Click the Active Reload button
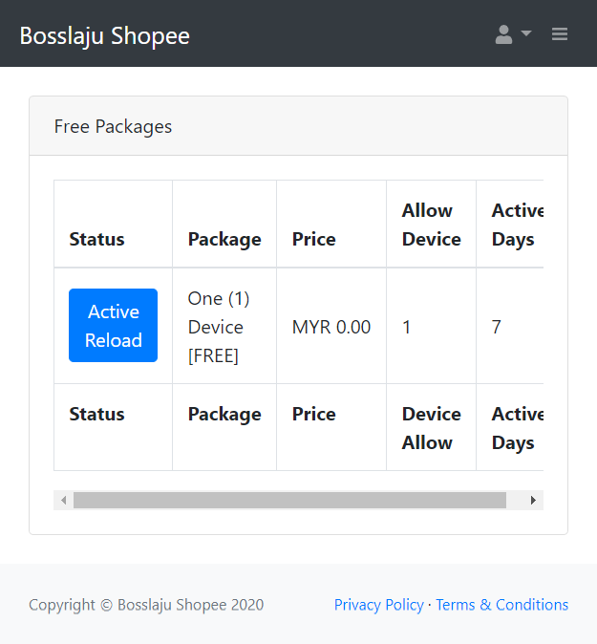This screenshot has height=644, width=597. tap(114, 325)
